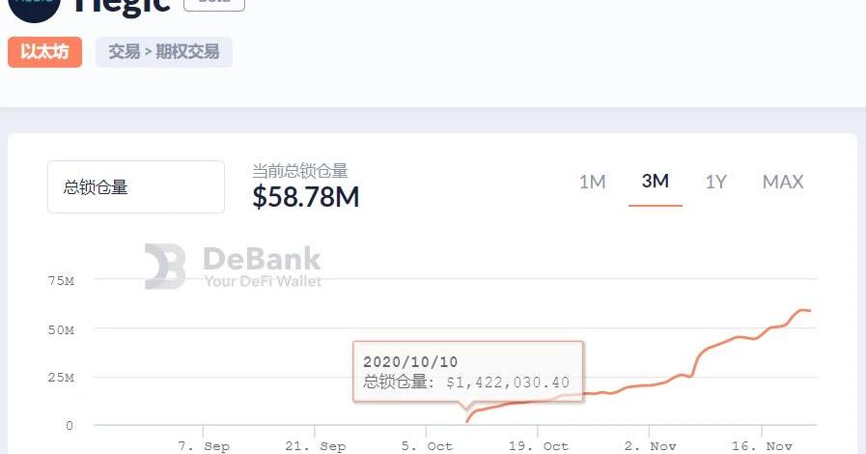The height and width of the screenshot is (454, 866).
Task: Switch to the MAX time range
Action: pos(783,182)
